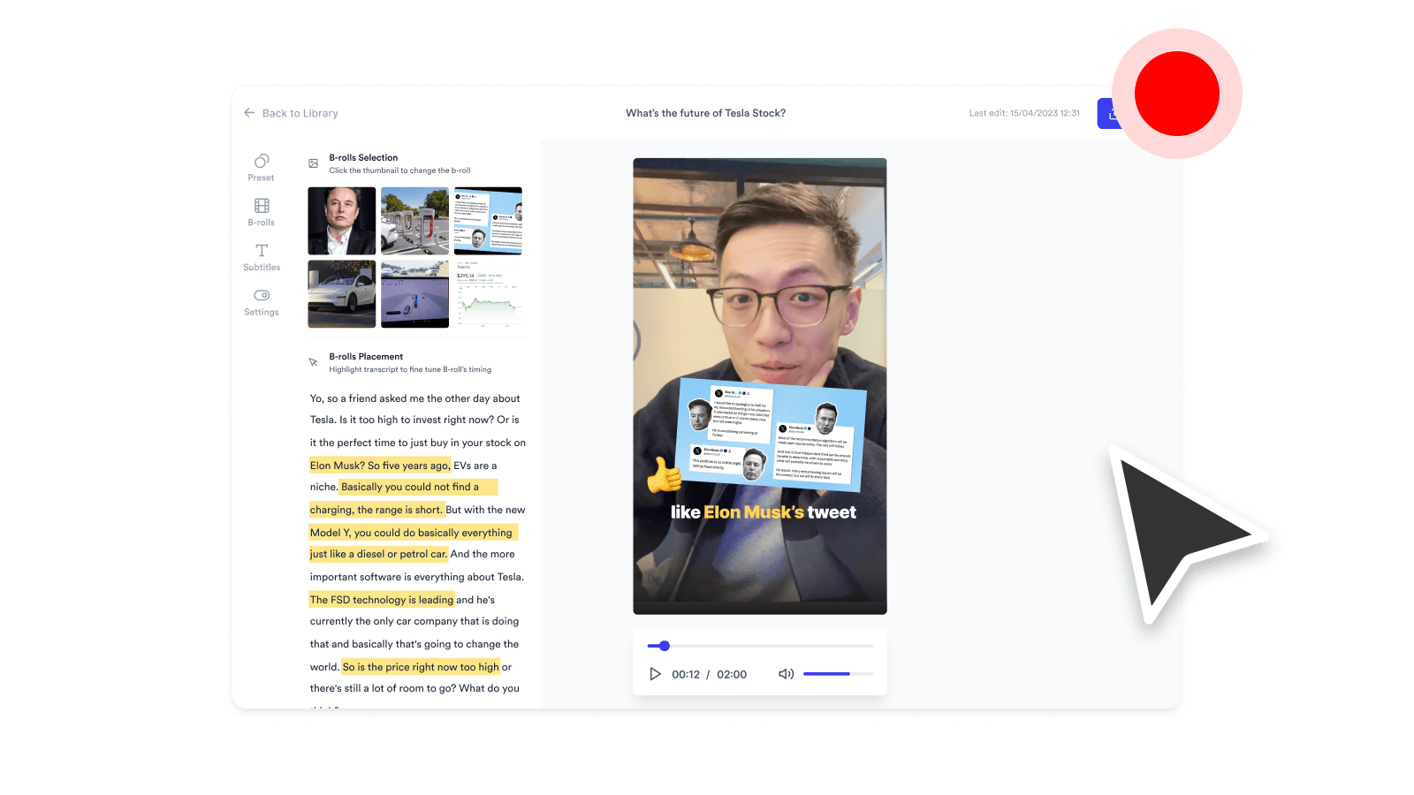Click highlighted text 'The FSD technology is leading'
The image size is (1414, 795).
point(382,600)
